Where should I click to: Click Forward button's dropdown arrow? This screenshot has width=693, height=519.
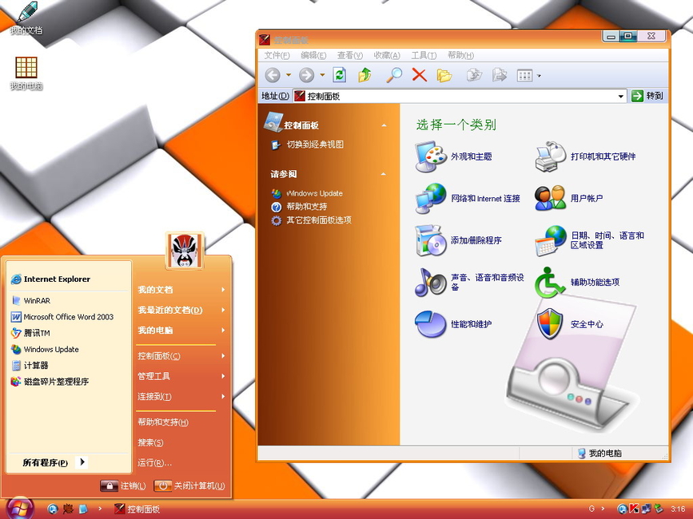point(322,76)
